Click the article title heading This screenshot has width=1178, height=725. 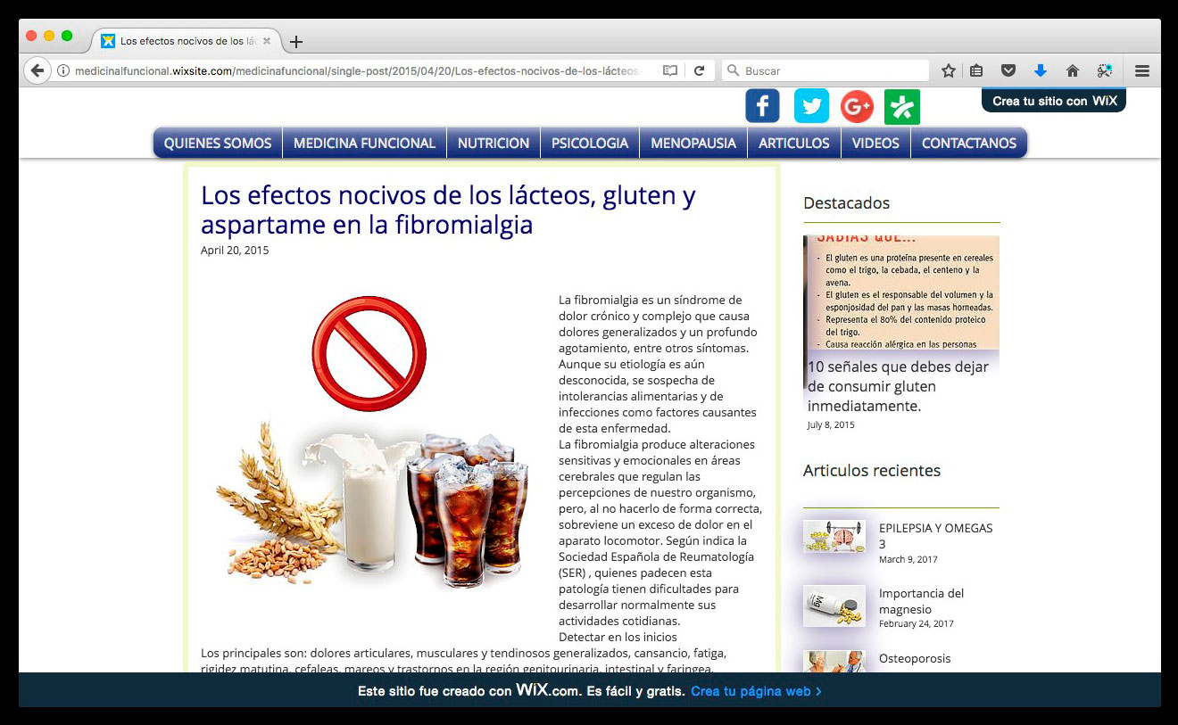point(448,210)
